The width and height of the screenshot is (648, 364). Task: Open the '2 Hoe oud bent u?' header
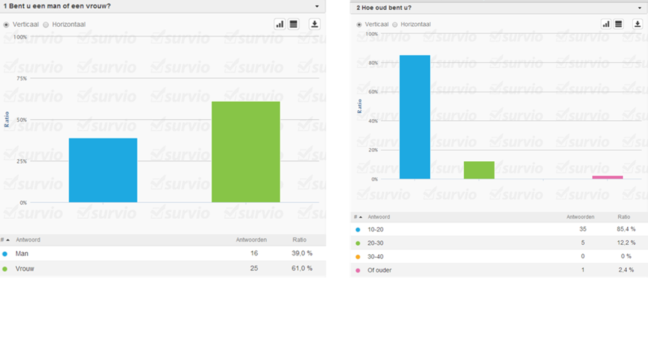pyautogui.click(x=384, y=8)
